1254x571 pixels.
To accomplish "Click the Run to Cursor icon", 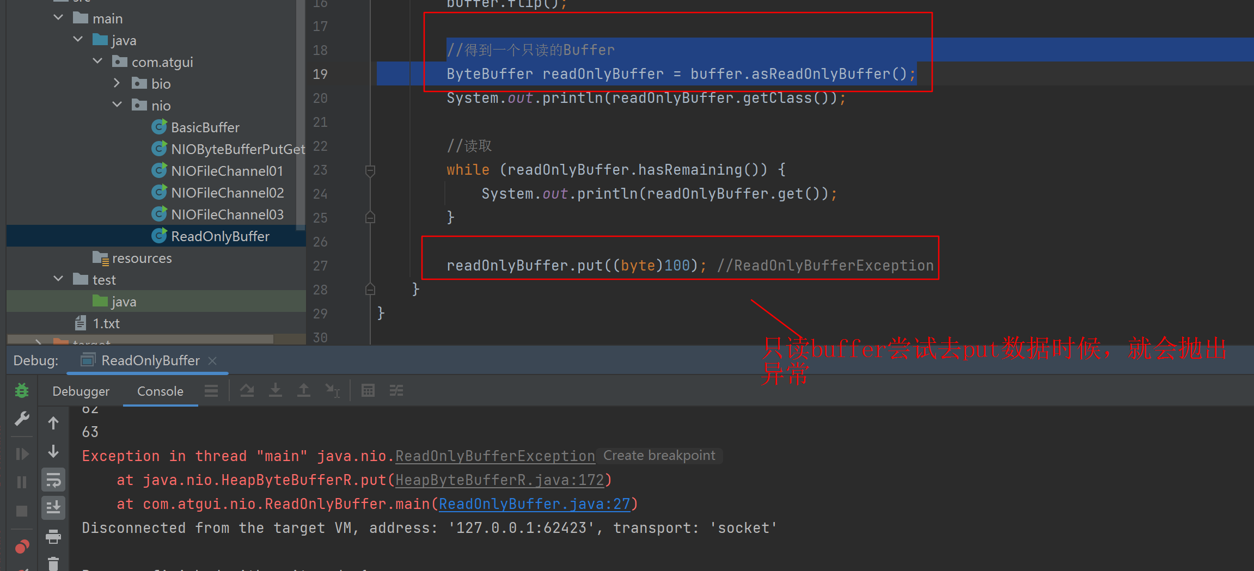I will (x=332, y=390).
